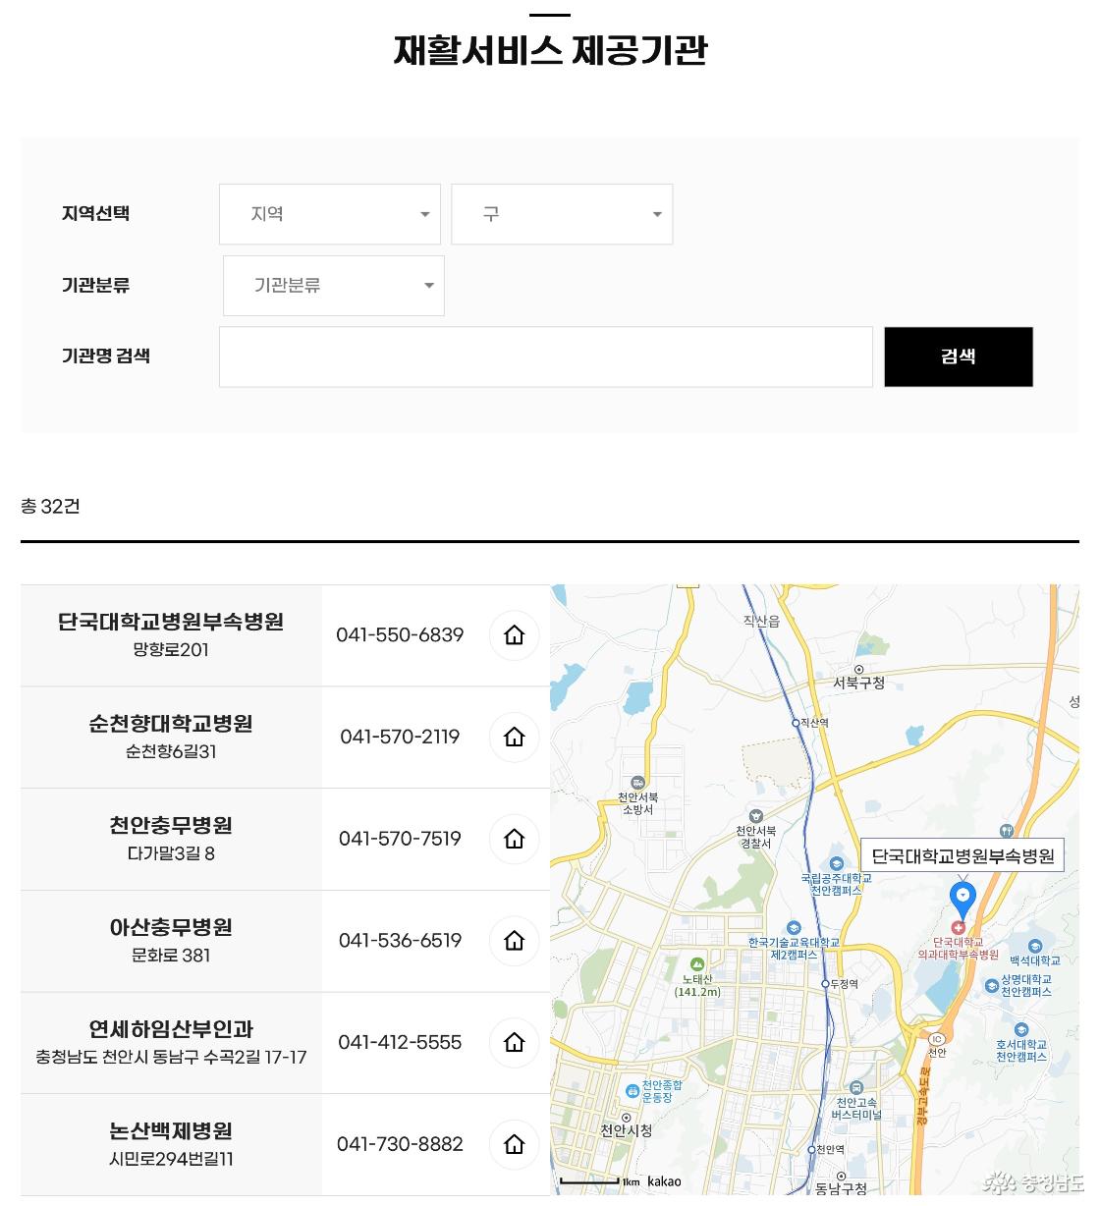Open the 기관분류 category dropdown
Viewport: 1100px width, 1206px height.
pyautogui.click(x=334, y=286)
